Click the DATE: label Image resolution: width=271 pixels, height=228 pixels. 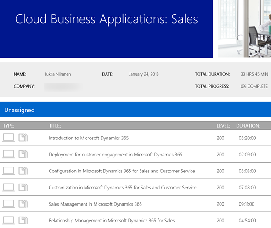tap(107, 74)
